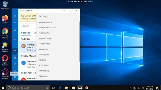The image size is (161, 90).
Task: Open Signature settings
Action: coord(42,60)
